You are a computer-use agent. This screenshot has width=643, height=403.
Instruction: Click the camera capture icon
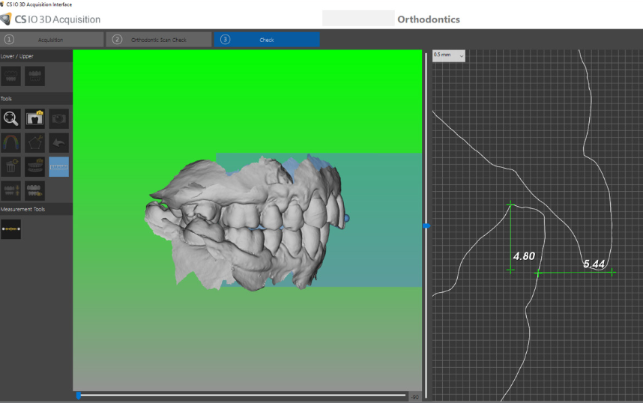click(x=58, y=118)
